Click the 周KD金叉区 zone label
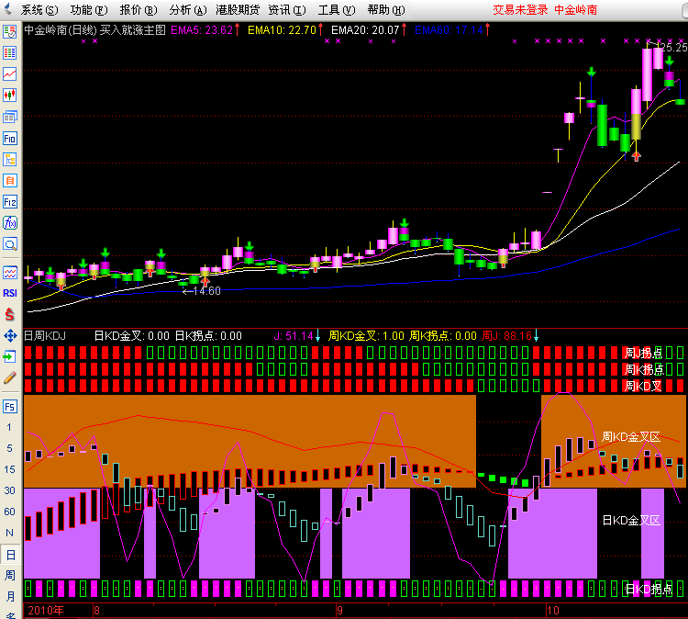 630,436
